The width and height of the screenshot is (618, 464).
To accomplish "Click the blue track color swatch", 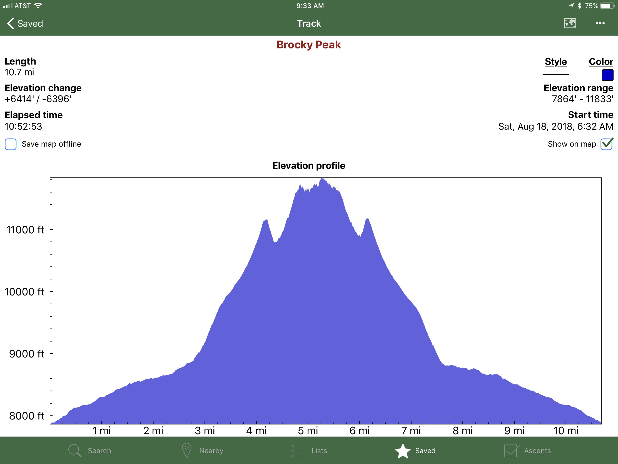I will click(x=607, y=75).
